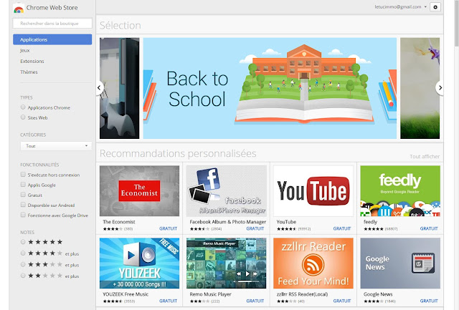The width and height of the screenshot is (459, 310).
Task: Check the Gratuit filter checkbox
Action: (x=23, y=195)
